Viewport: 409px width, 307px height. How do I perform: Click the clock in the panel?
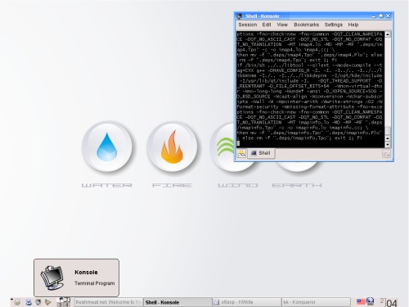389,302
